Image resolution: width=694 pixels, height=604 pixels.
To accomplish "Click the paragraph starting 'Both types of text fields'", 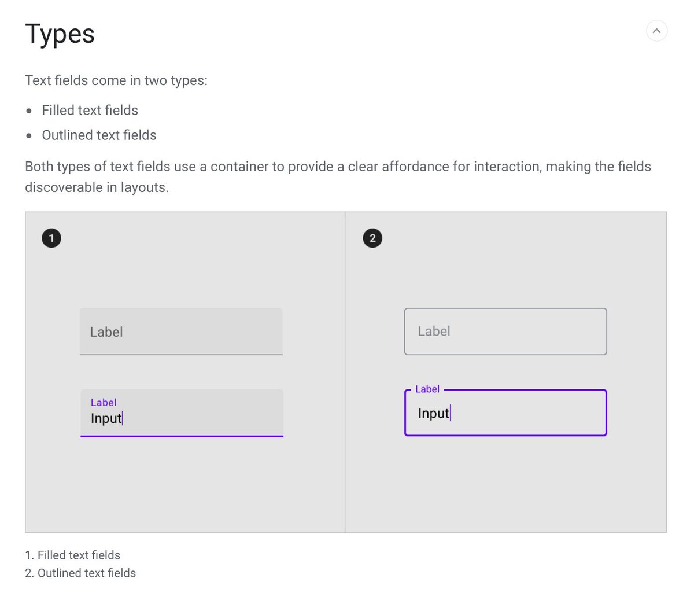I will (x=338, y=177).
